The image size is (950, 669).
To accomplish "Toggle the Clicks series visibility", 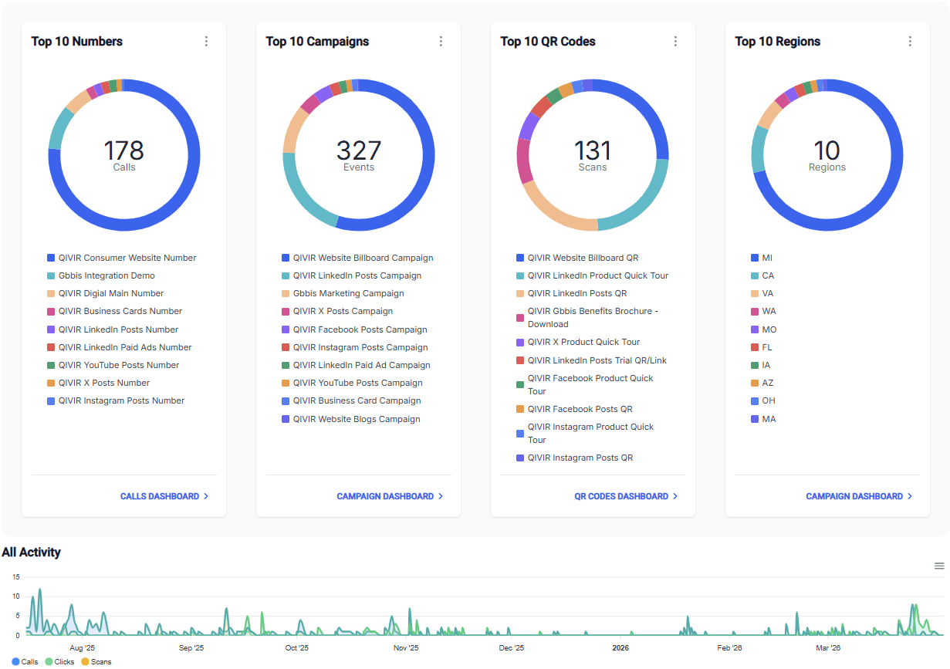I will coord(59,661).
